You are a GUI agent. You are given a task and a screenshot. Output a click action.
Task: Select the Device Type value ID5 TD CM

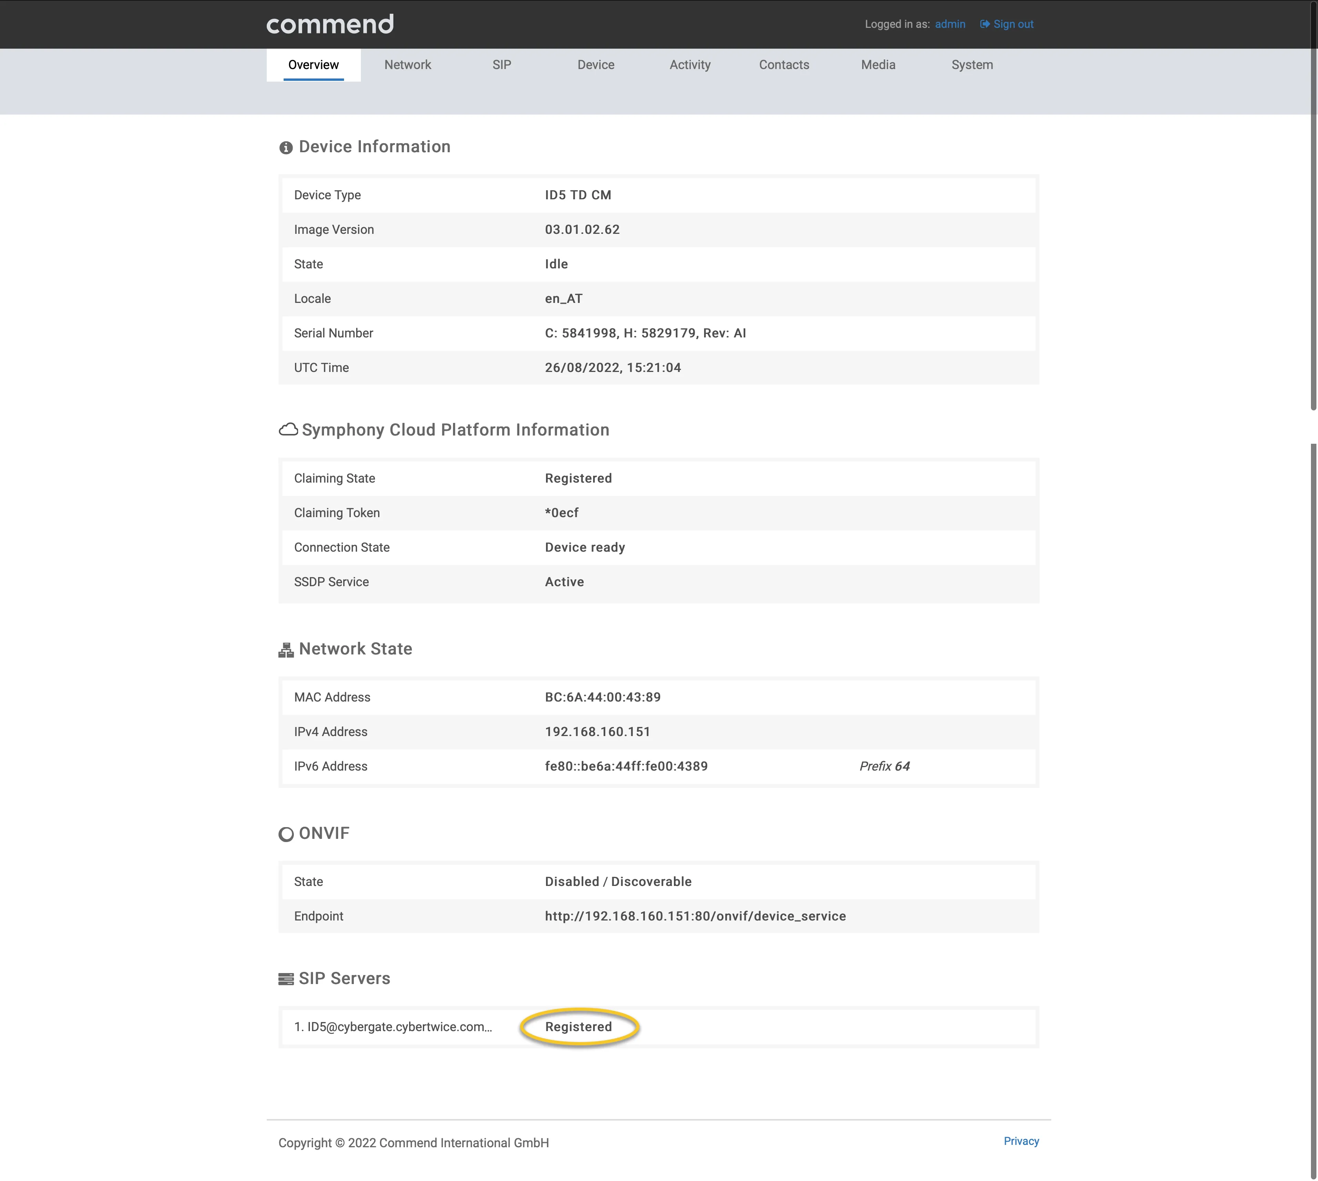tap(577, 195)
